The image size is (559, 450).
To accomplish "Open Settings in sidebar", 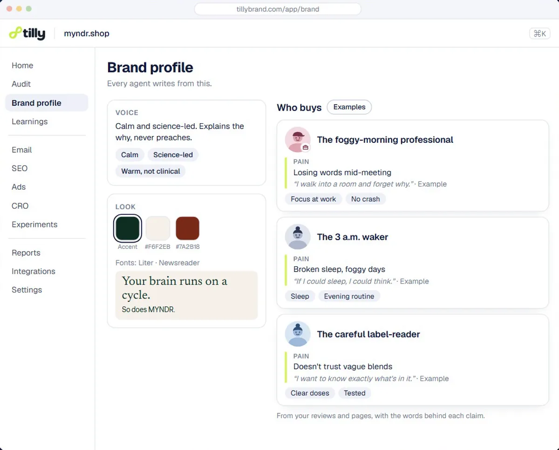I will pyautogui.click(x=27, y=290).
